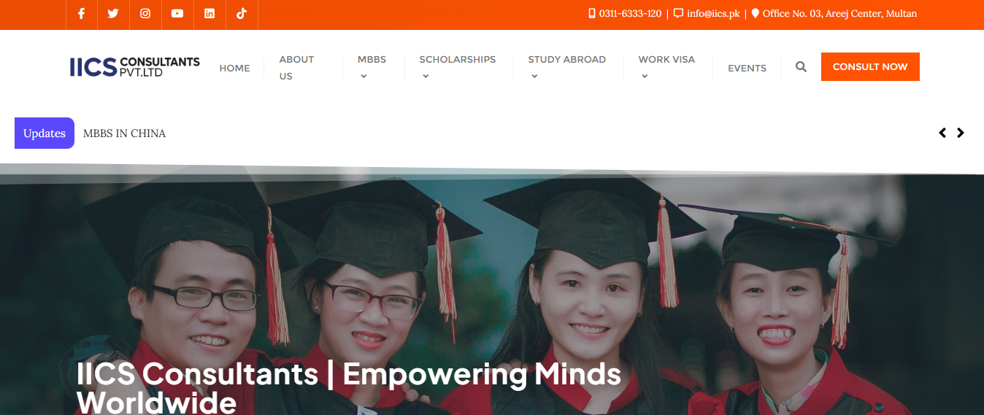Open the Twitter social icon

(113, 14)
